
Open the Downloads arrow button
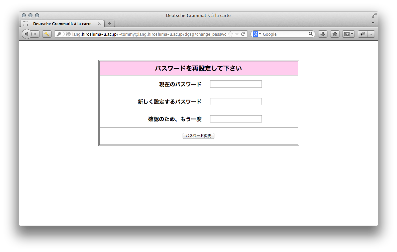pyautogui.click(x=322, y=34)
